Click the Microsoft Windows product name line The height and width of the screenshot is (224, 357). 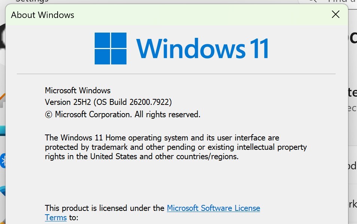click(77, 91)
